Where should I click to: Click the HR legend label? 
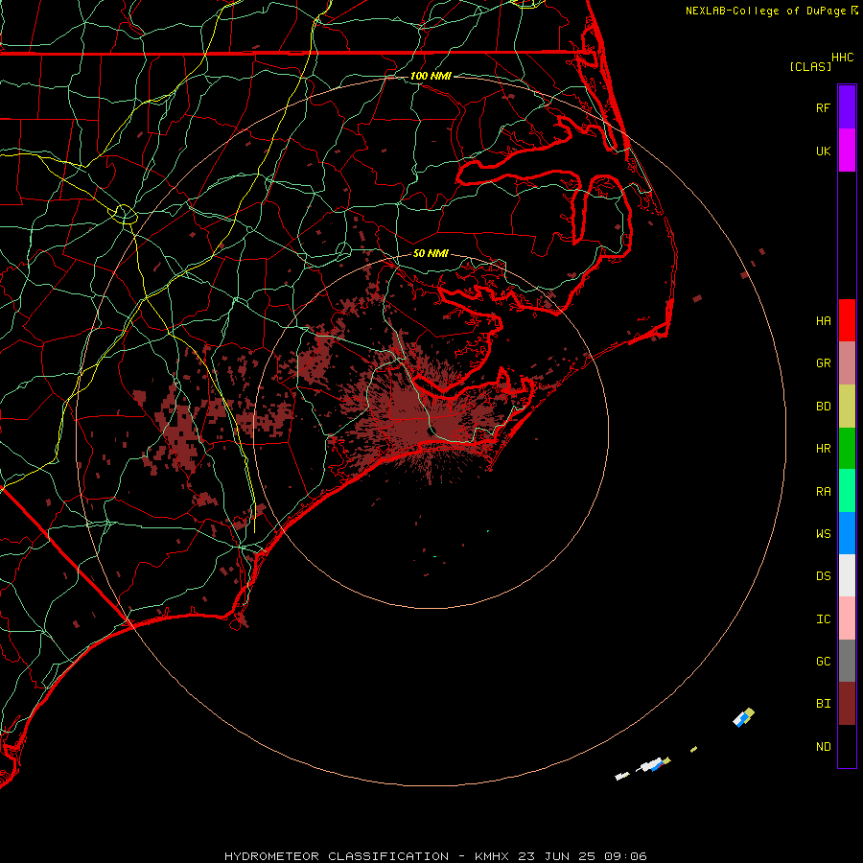point(823,449)
